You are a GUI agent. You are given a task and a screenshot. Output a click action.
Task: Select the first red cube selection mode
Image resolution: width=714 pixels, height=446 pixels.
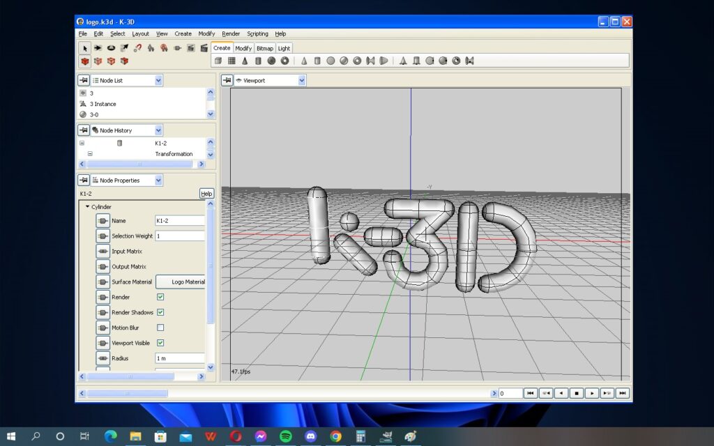click(x=84, y=61)
